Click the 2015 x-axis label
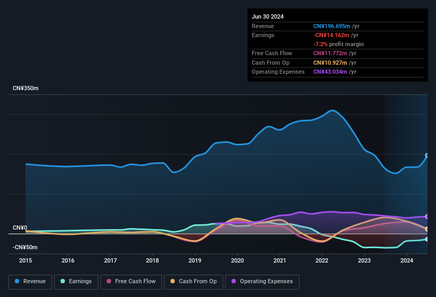The image size is (436, 297). tap(25, 260)
